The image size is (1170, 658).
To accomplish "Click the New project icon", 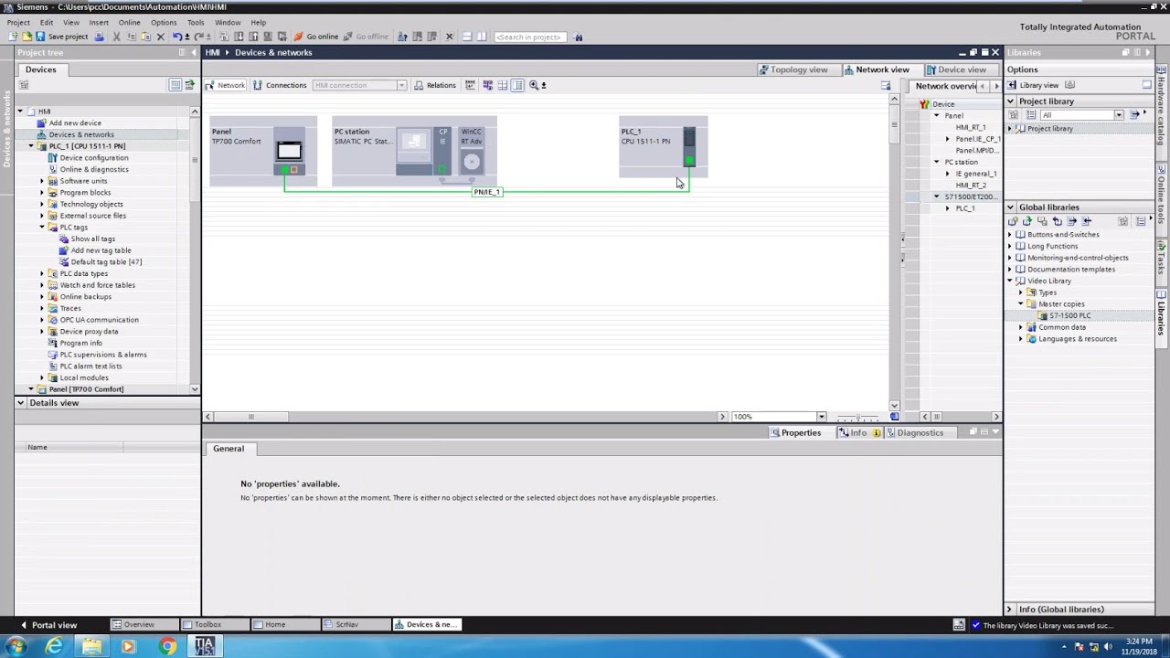I will 13,37.
